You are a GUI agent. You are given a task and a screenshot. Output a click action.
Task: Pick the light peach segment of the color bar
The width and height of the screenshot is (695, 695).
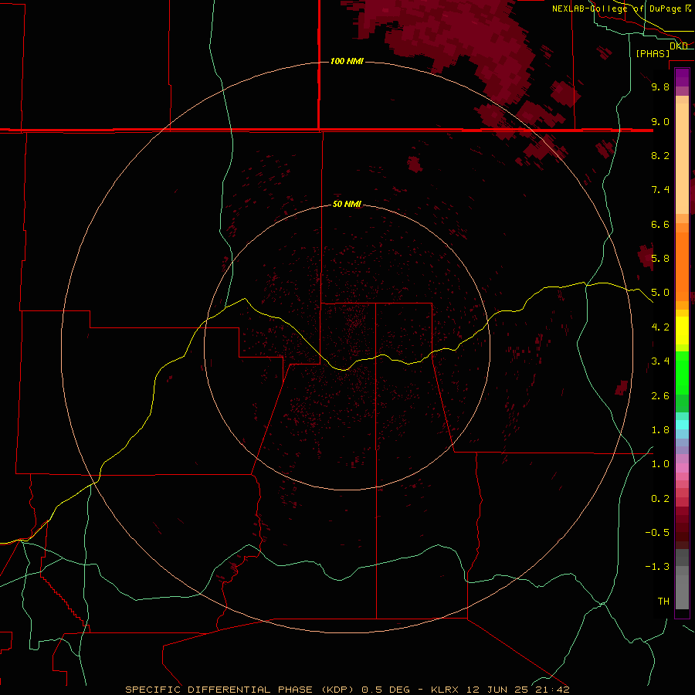click(x=682, y=158)
